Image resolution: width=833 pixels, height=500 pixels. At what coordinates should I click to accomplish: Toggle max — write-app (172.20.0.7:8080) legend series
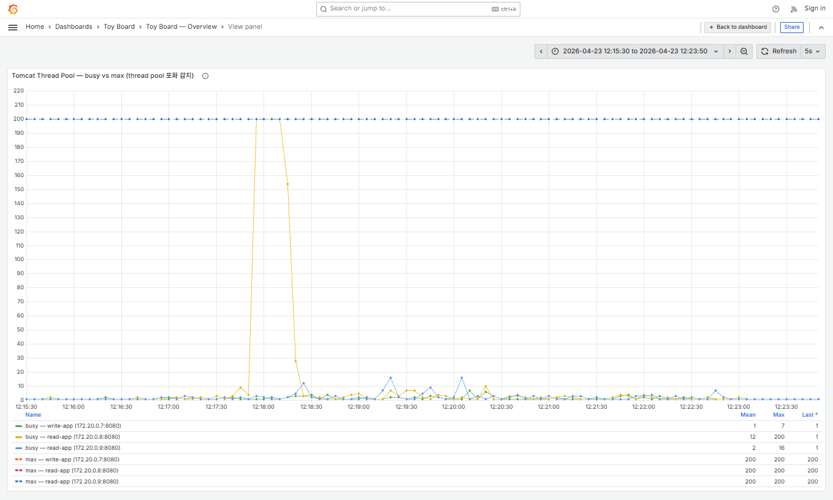(x=72, y=460)
